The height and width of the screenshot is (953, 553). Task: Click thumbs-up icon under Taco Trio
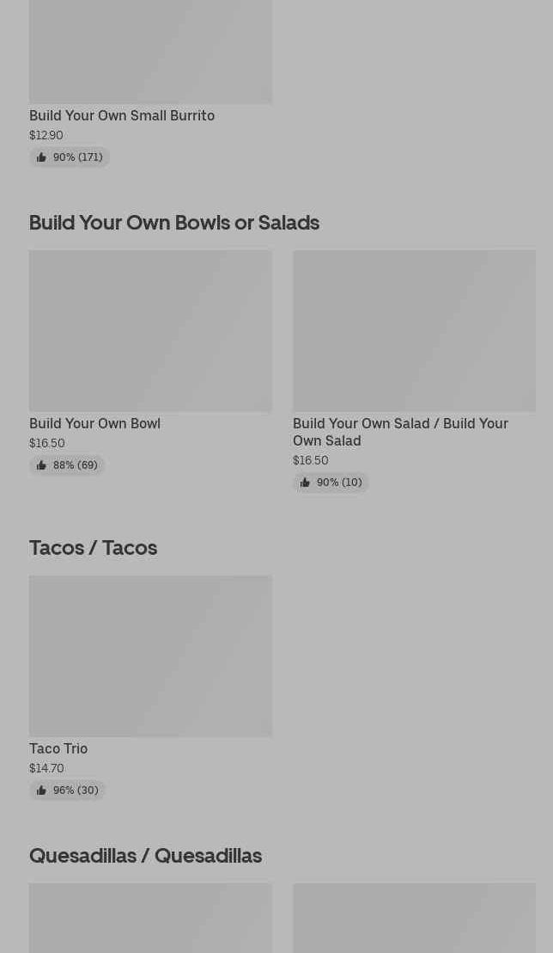(x=41, y=790)
